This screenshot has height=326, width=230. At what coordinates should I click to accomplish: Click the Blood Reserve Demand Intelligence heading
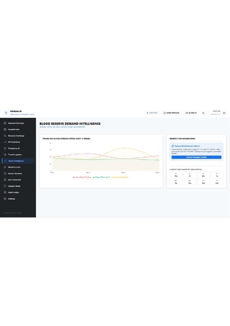tap(70, 123)
